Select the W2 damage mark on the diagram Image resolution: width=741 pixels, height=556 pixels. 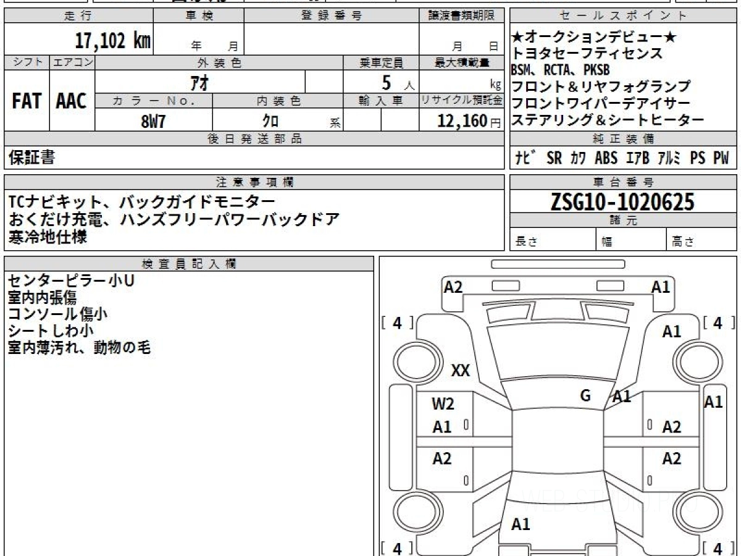443,404
